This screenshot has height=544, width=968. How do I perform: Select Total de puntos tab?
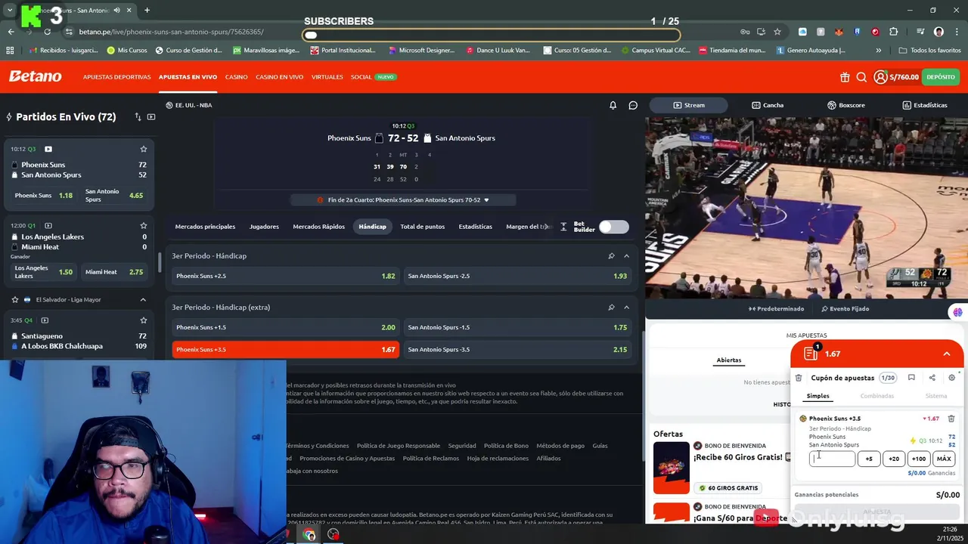[422, 227]
